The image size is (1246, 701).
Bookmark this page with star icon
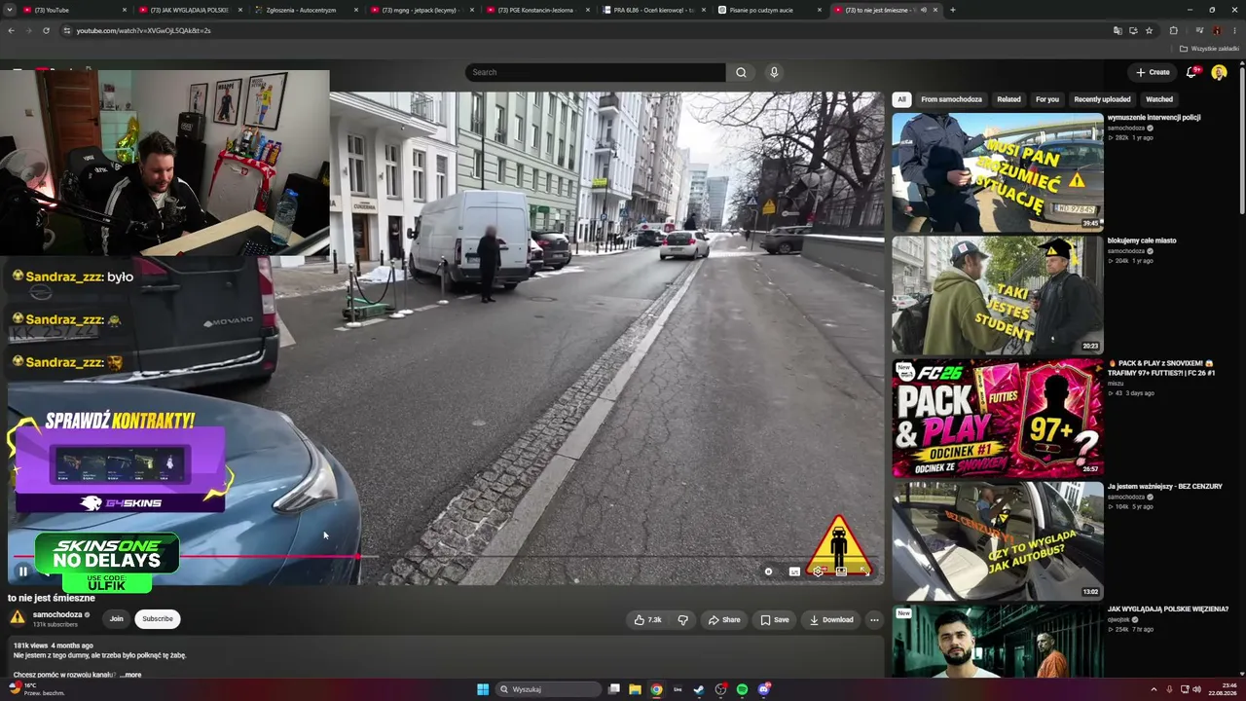[1149, 30]
